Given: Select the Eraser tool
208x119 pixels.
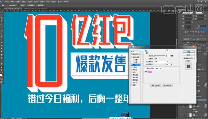Looking at the screenshot, I should tap(2, 43).
